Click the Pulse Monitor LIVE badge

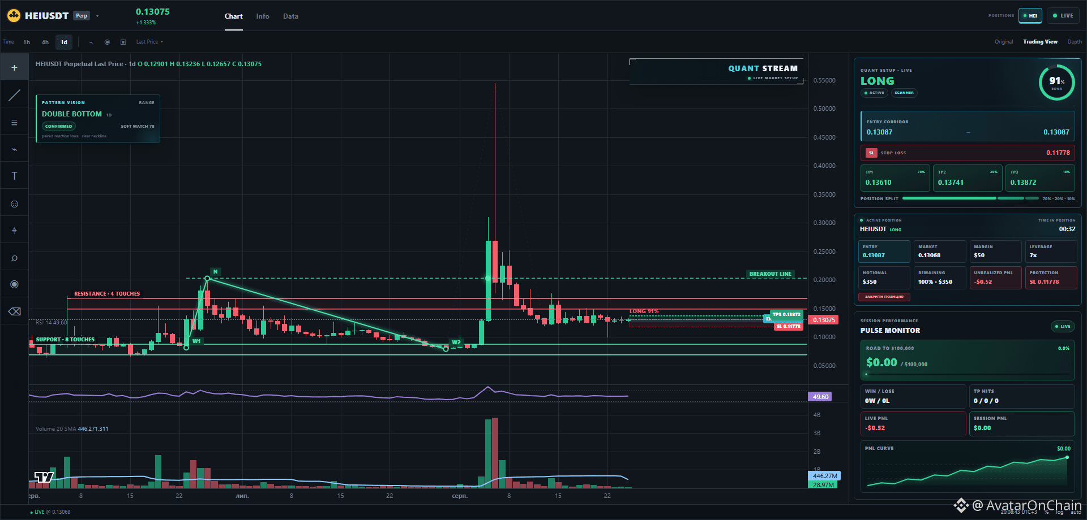point(1063,326)
